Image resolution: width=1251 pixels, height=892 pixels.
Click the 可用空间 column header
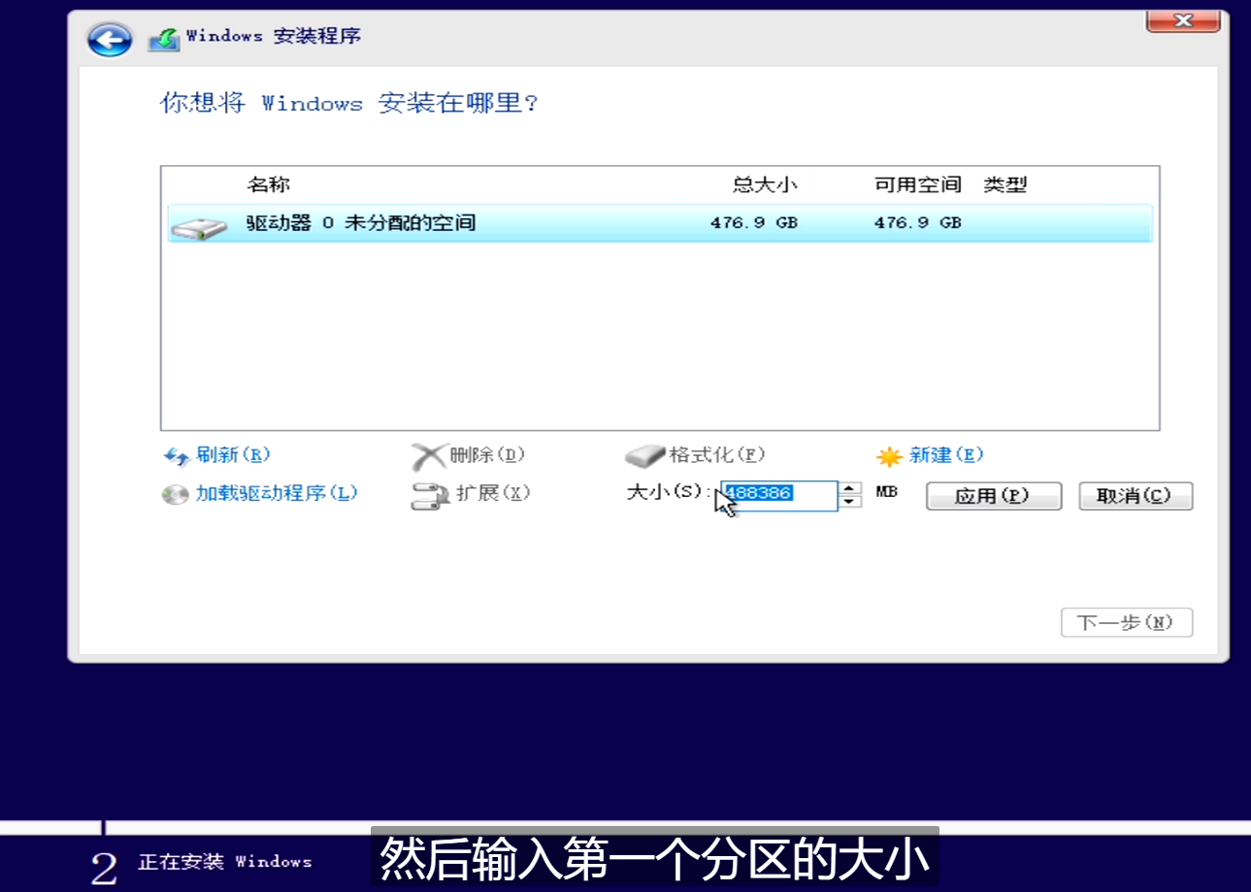tap(915, 184)
